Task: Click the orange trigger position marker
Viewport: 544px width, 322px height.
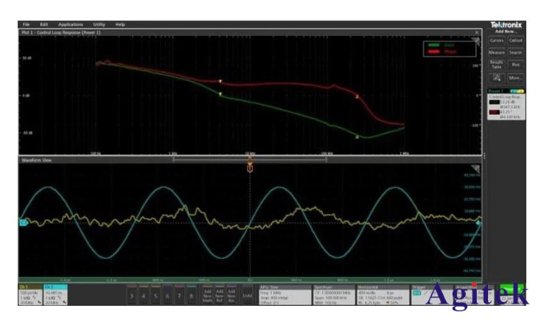Action: pyautogui.click(x=250, y=168)
